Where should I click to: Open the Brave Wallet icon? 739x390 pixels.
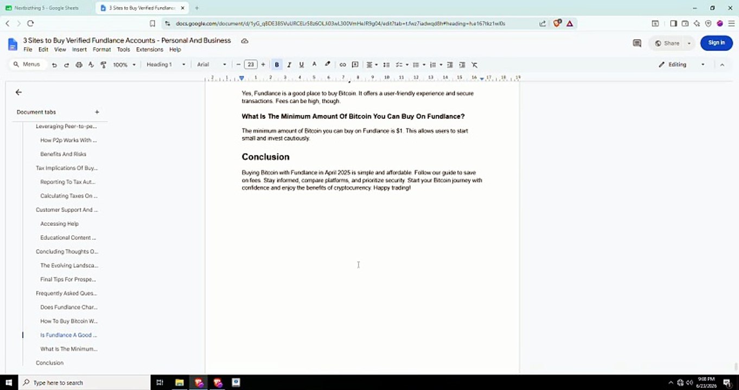point(685,23)
